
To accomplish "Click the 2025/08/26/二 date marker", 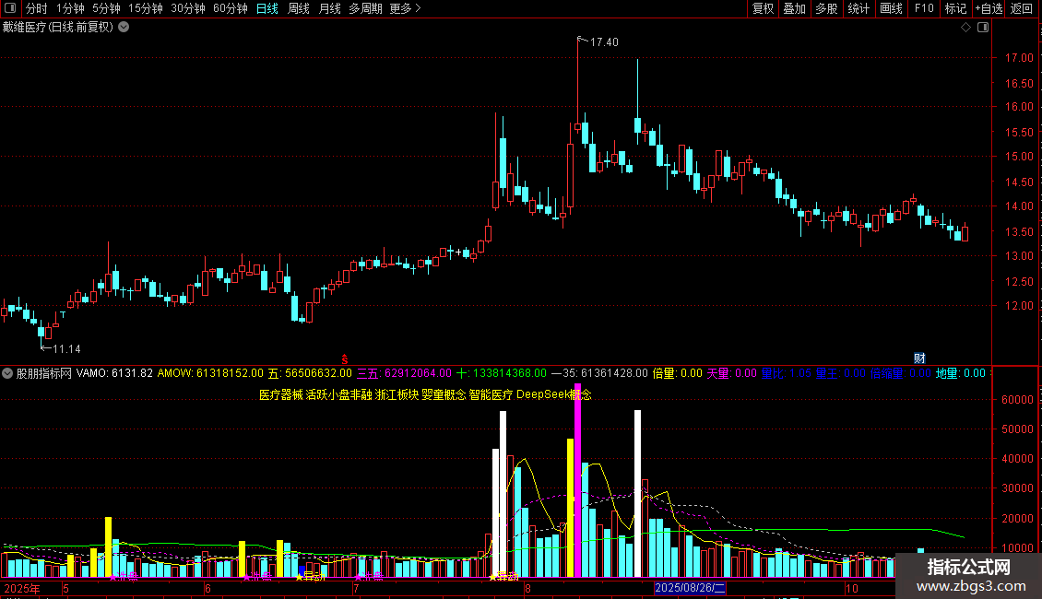I will coord(690,588).
